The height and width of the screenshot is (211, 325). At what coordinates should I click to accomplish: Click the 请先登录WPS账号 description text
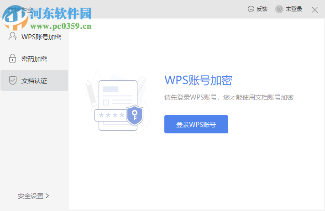pyautogui.click(x=229, y=97)
